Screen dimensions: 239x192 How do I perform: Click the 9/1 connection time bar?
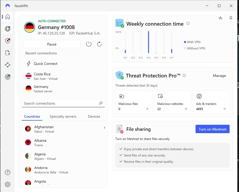(125, 51)
